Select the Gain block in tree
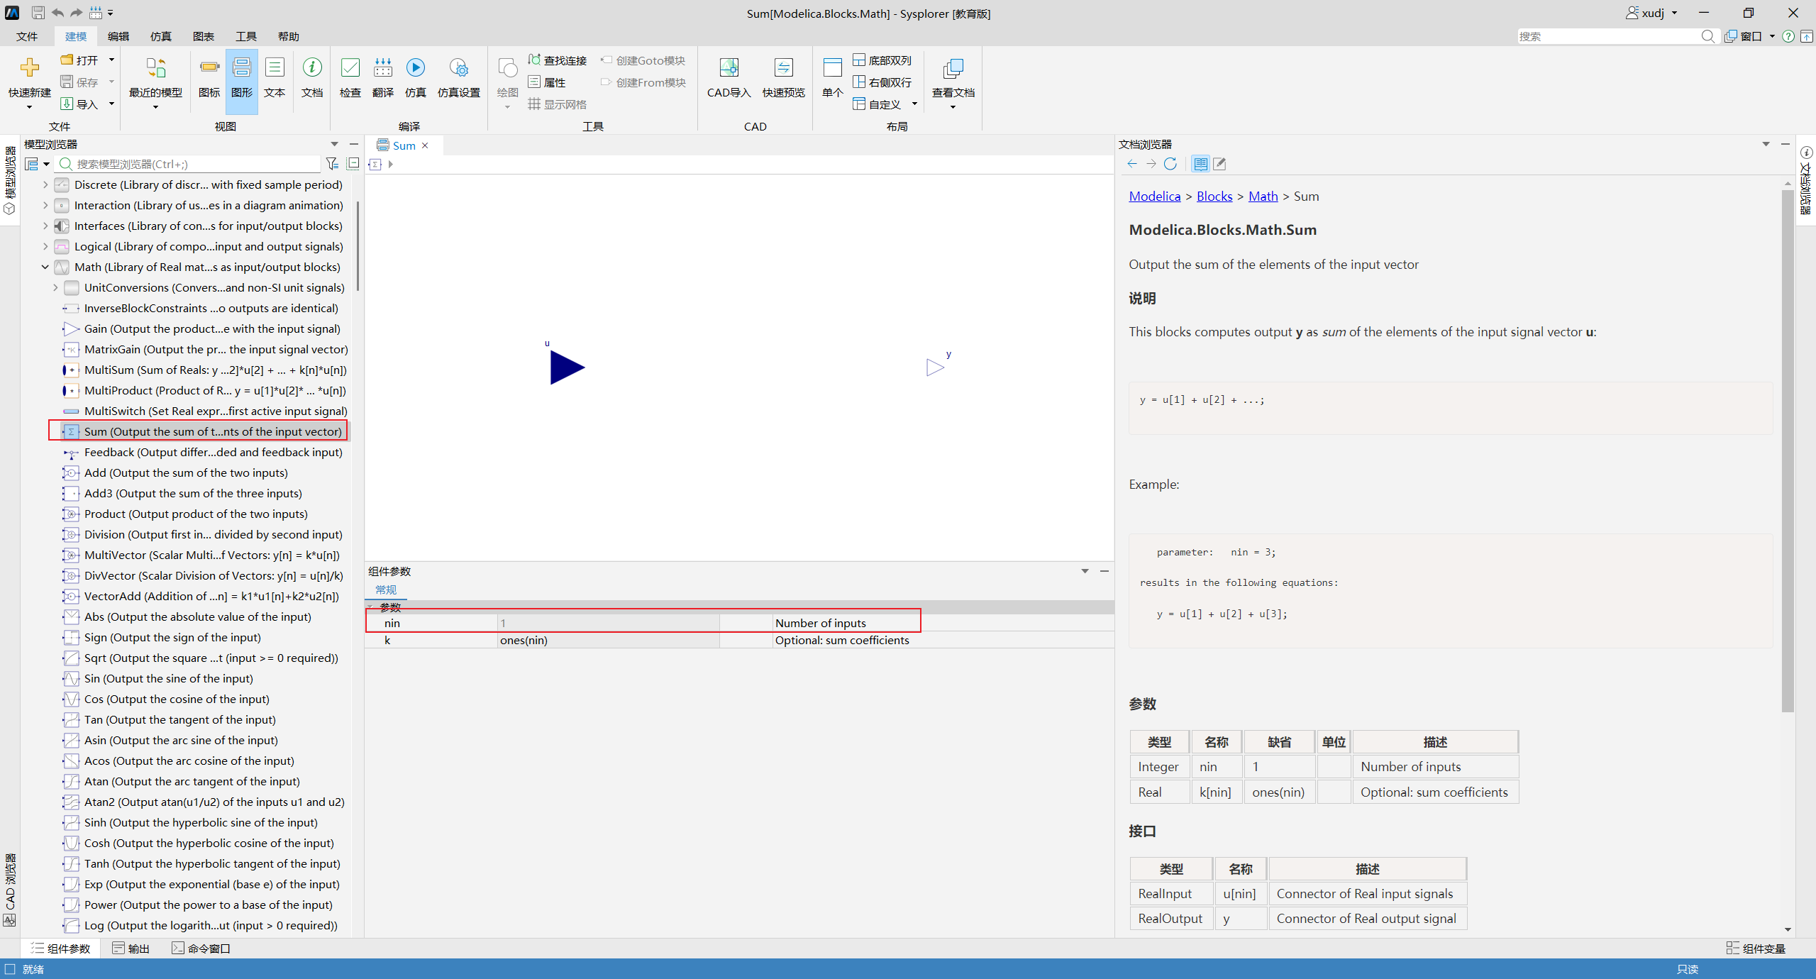 [202, 328]
